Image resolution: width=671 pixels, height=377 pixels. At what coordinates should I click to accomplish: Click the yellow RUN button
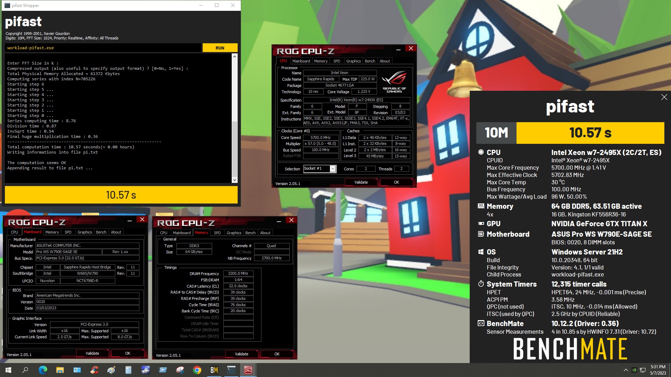tap(220, 48)
